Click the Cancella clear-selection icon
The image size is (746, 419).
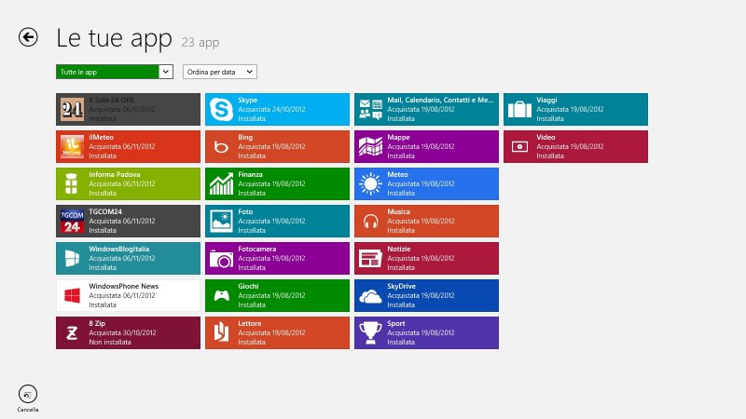(x=28, y=394)
